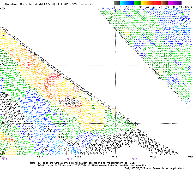
Task: Click the magenta-purple 40-50 knots legend segment
Action: [174, 3]
